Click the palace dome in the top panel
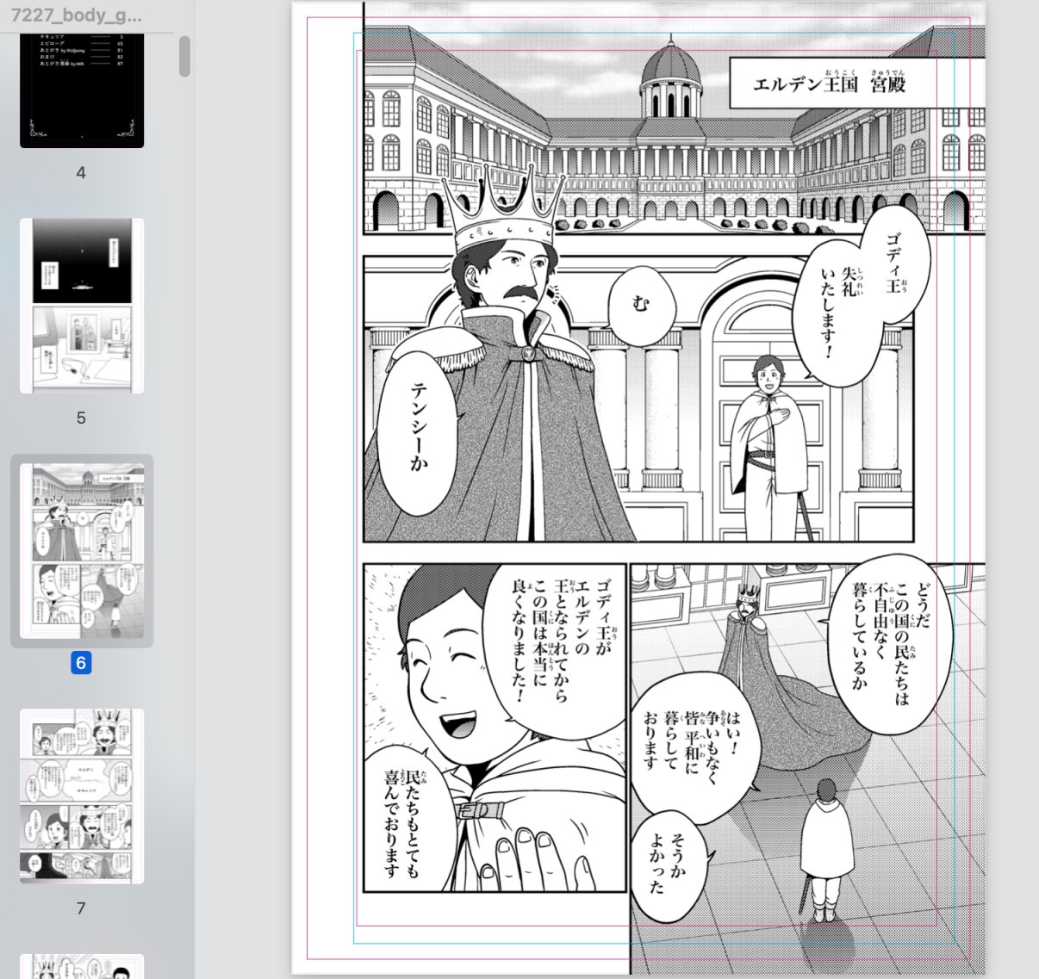The image size is (1039, 979). pyautogui.click(x=669, y=77)
